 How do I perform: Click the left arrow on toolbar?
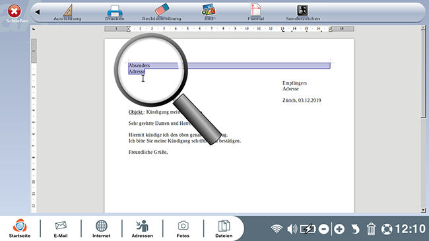[x=38, y=12]
